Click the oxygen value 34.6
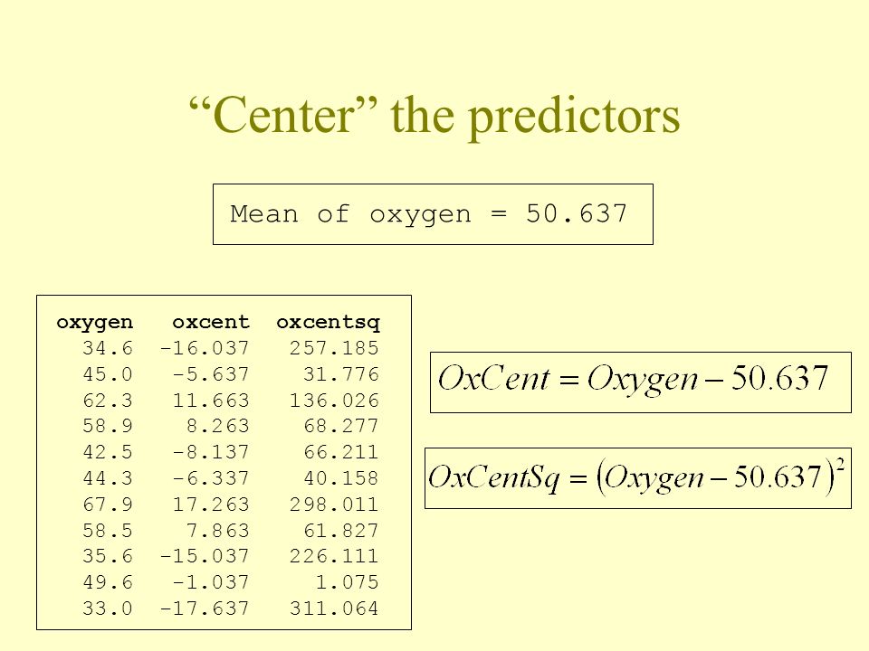 108,348
